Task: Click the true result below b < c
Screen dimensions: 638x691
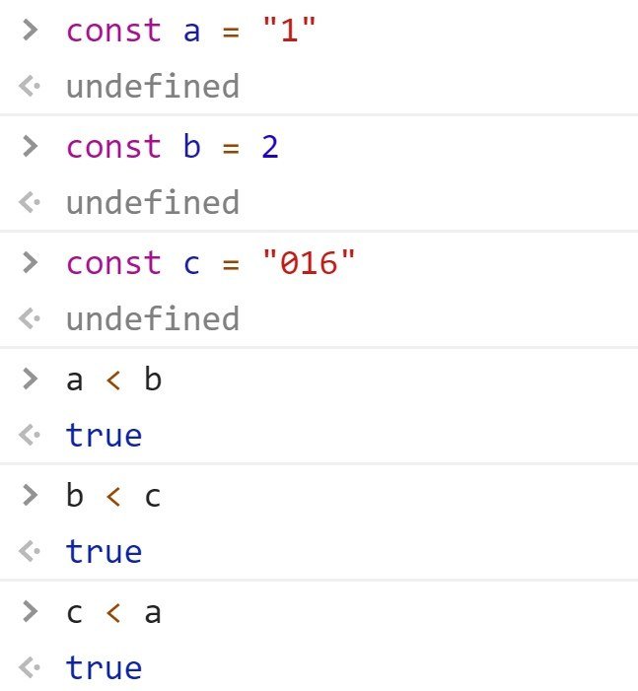Action: pyautogui.click(x=104, y=552)
